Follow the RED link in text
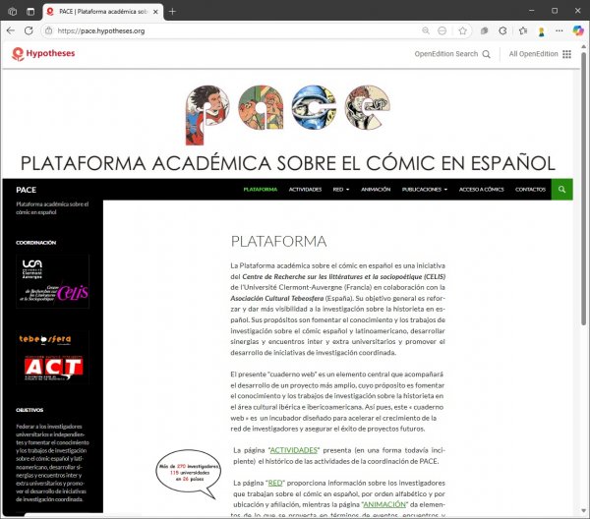Viewport: 590px width, 519px height. pyautogui.click(x=275, y=483)
